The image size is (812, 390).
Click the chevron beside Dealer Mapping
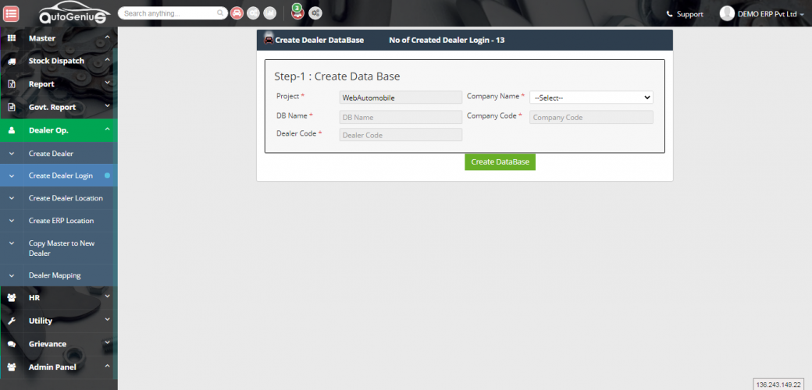coord(12,275)
